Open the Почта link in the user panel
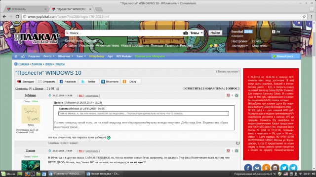Image resolution: width=316 pixels, height=177 pixels. [257, 41]
